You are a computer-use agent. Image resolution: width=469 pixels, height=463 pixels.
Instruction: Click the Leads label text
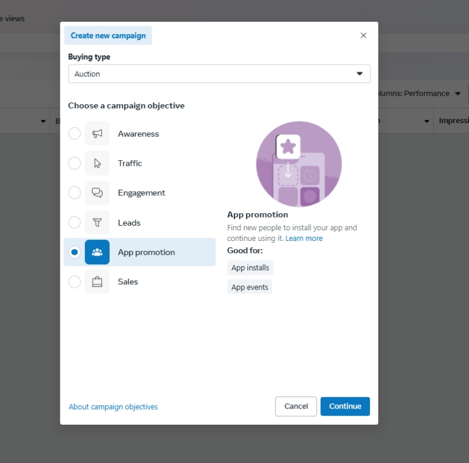tap(129, 223)
